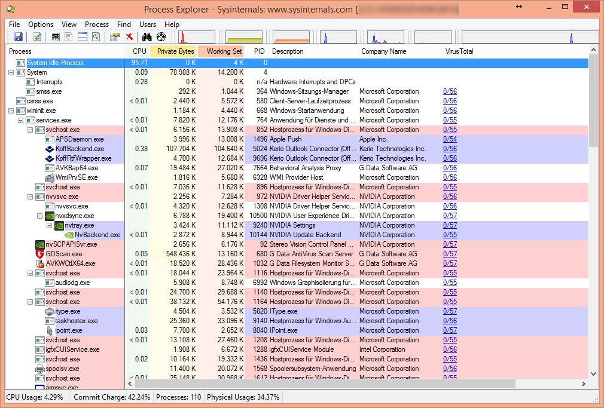Click the itype.exe keyboard icon
The width and height of the screenshot is (604, 408).
[x=50, y=311]
